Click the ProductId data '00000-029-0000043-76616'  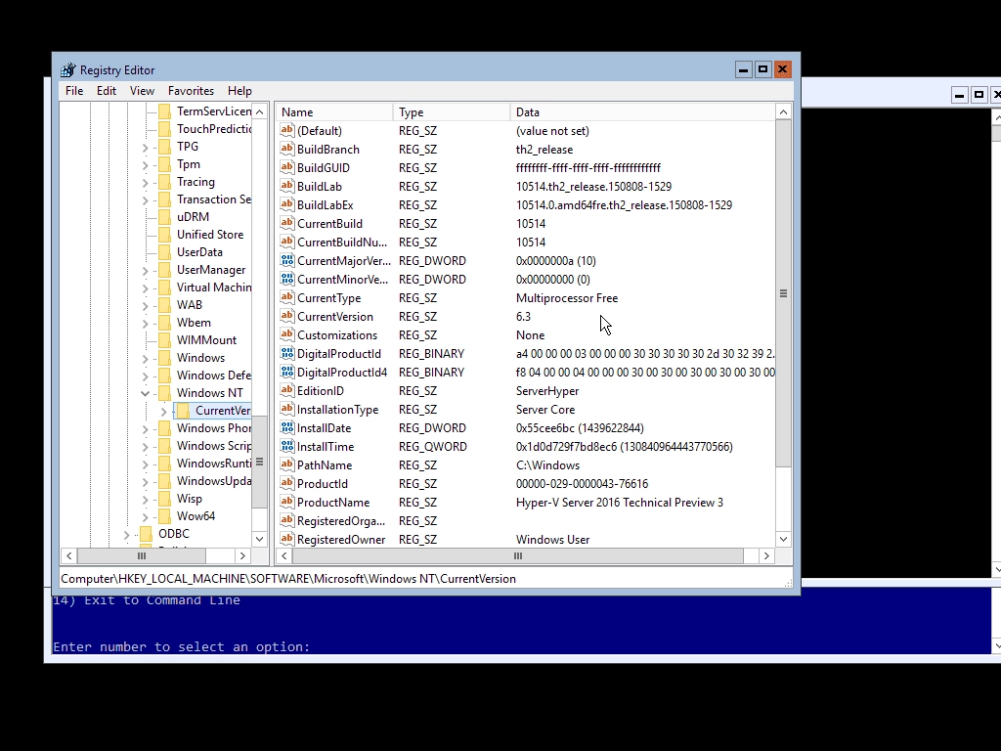[x=582, y=484]
